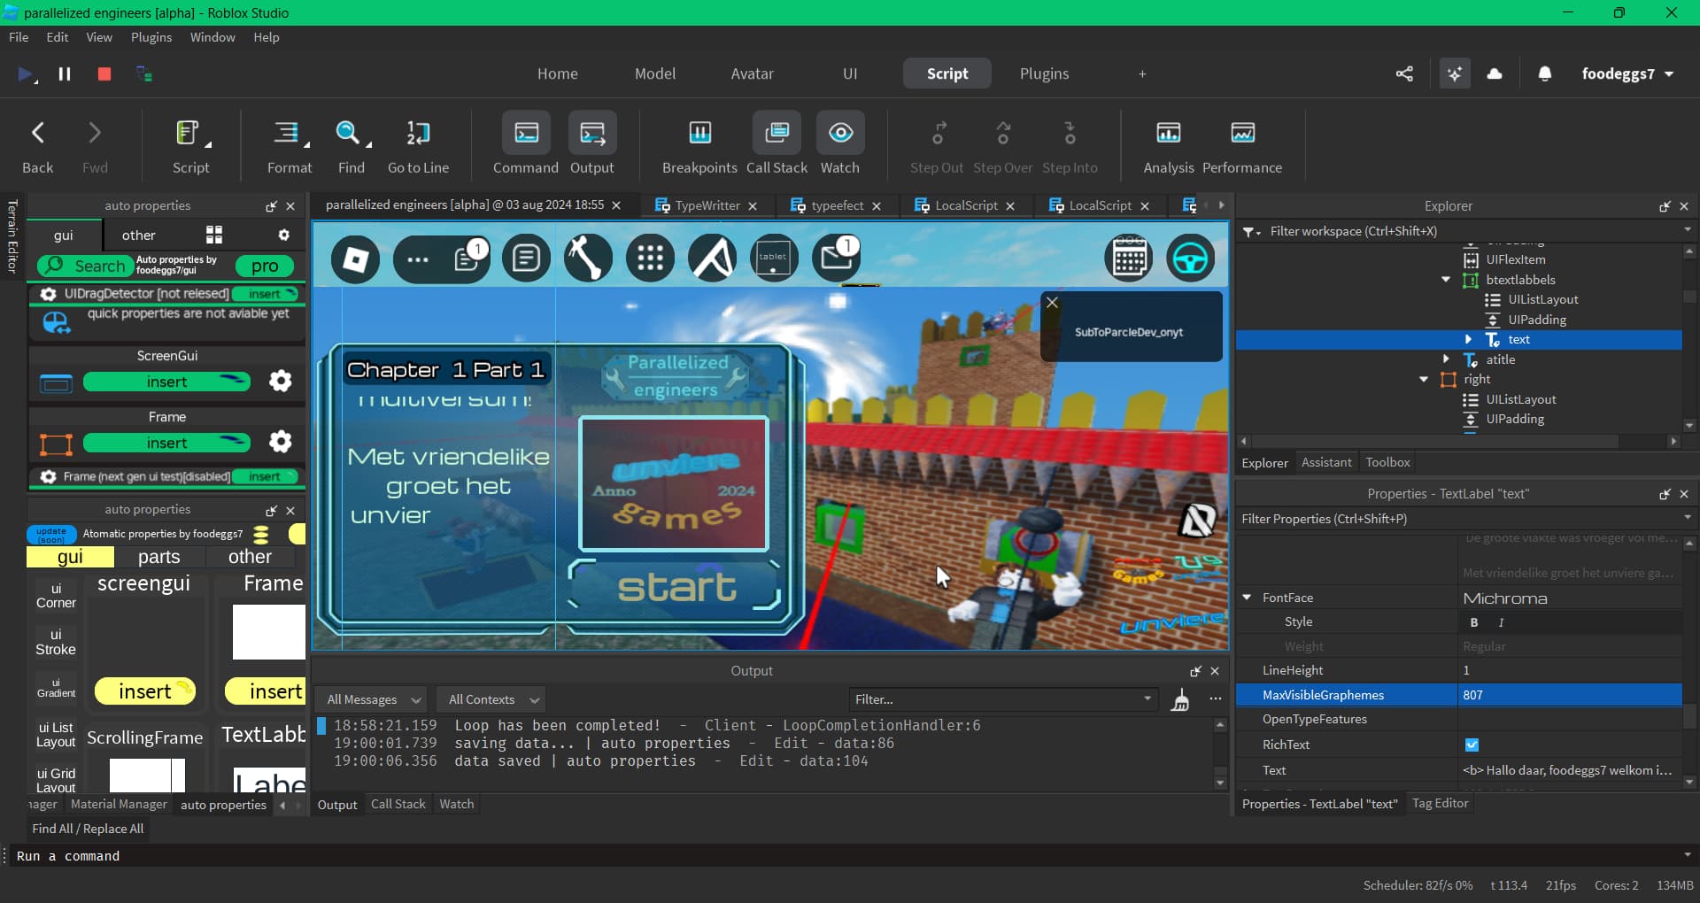Clear the output with broom icon
The image size is (1700, 903).
pos(1180,700)
